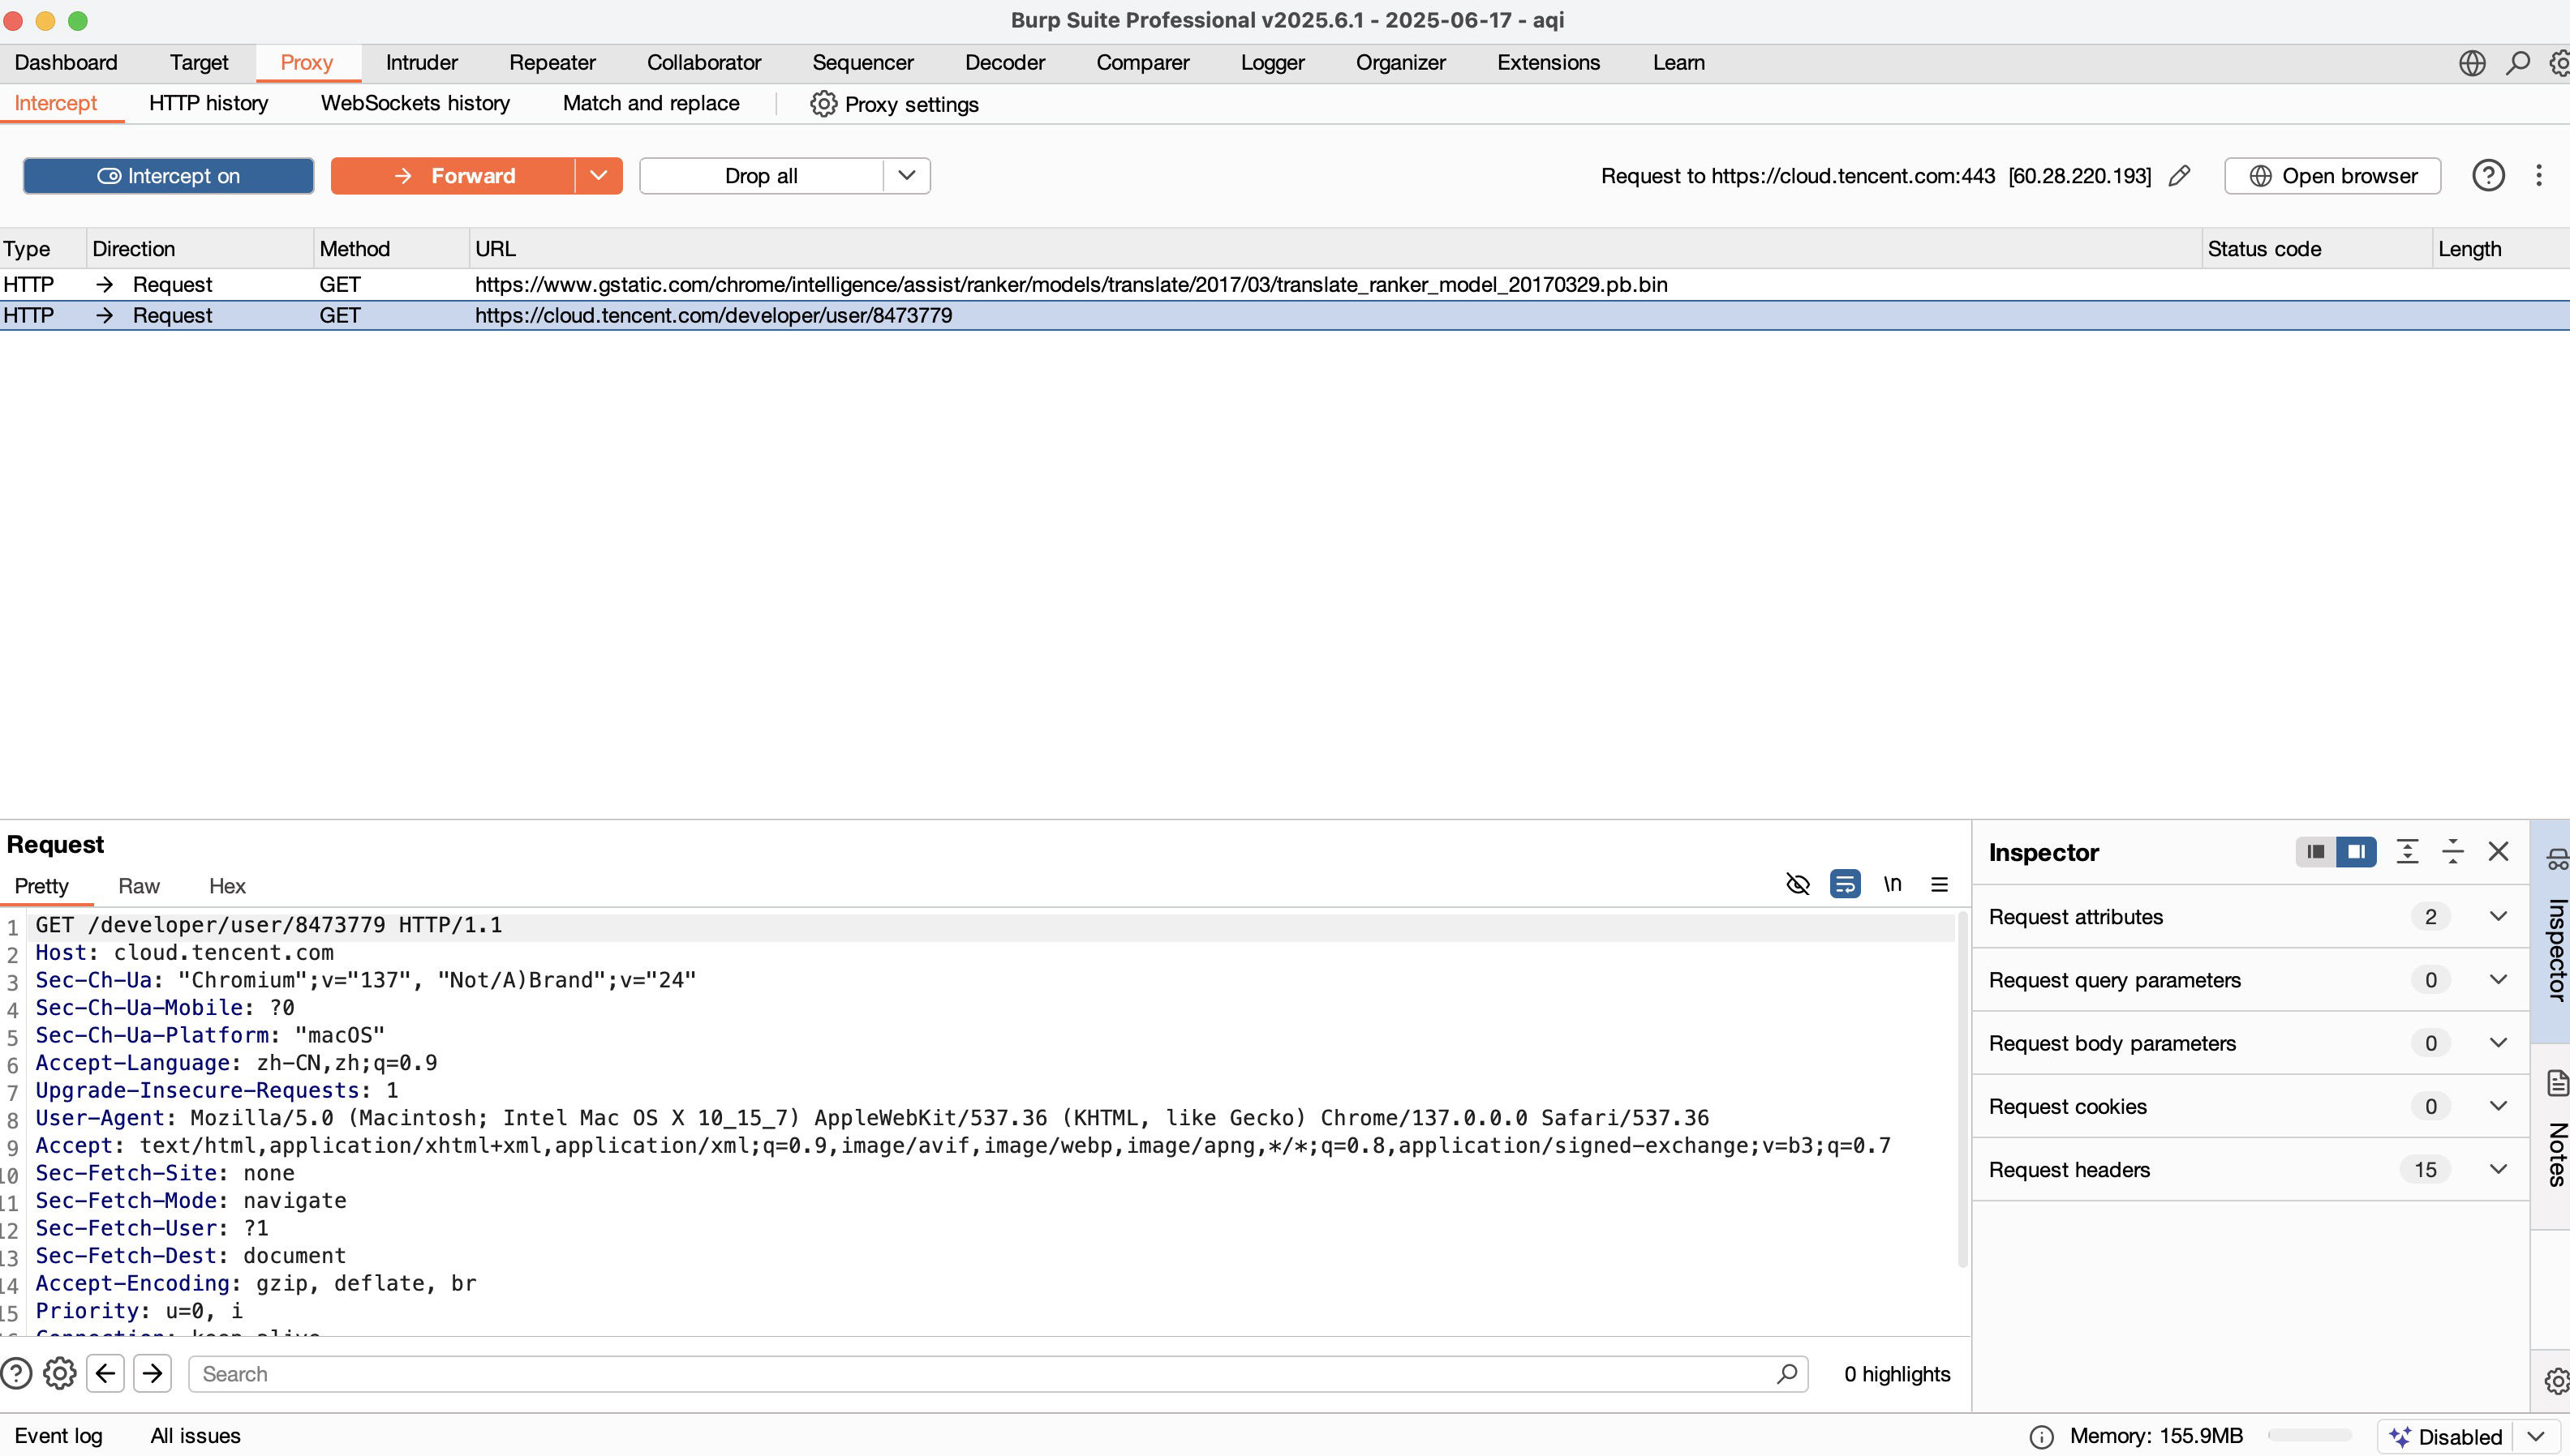The height and width of the screenshot is (1456, 2570).
Task: Click the request Search input field
Action: pyautogui.click(x=981, y=1374)
